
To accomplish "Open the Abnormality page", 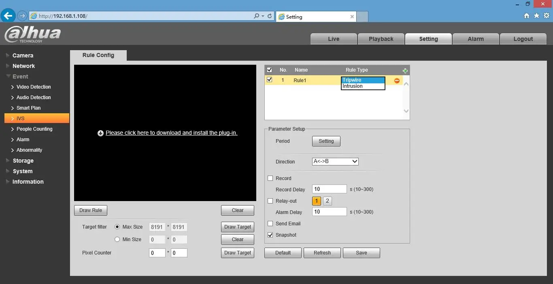I will click(29, 150).
